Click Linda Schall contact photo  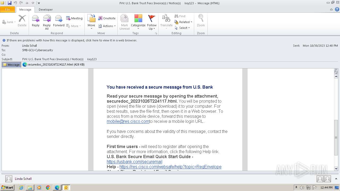[x=9, y=179]
